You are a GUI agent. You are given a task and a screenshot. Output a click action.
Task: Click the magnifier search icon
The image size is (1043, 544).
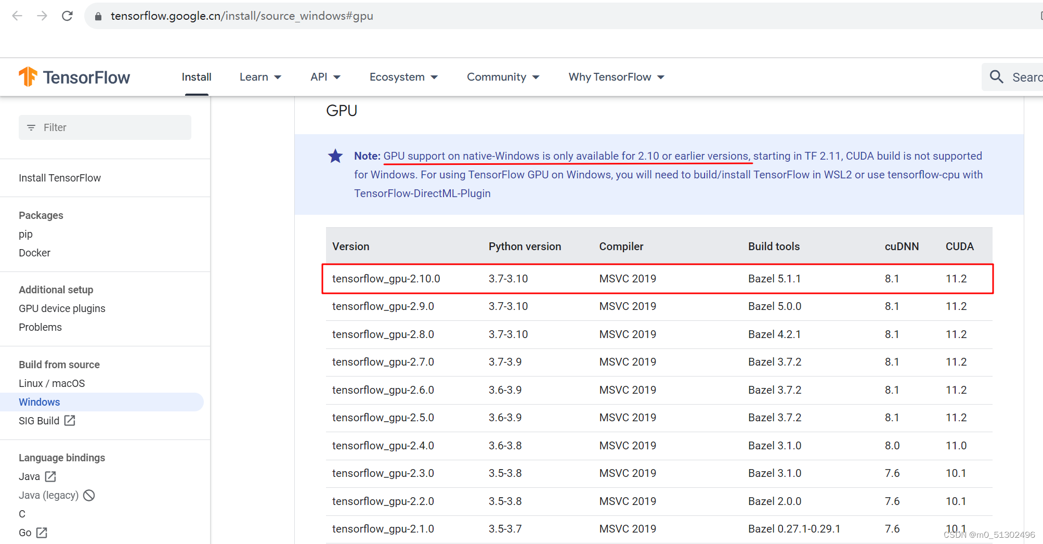(996, 77)
